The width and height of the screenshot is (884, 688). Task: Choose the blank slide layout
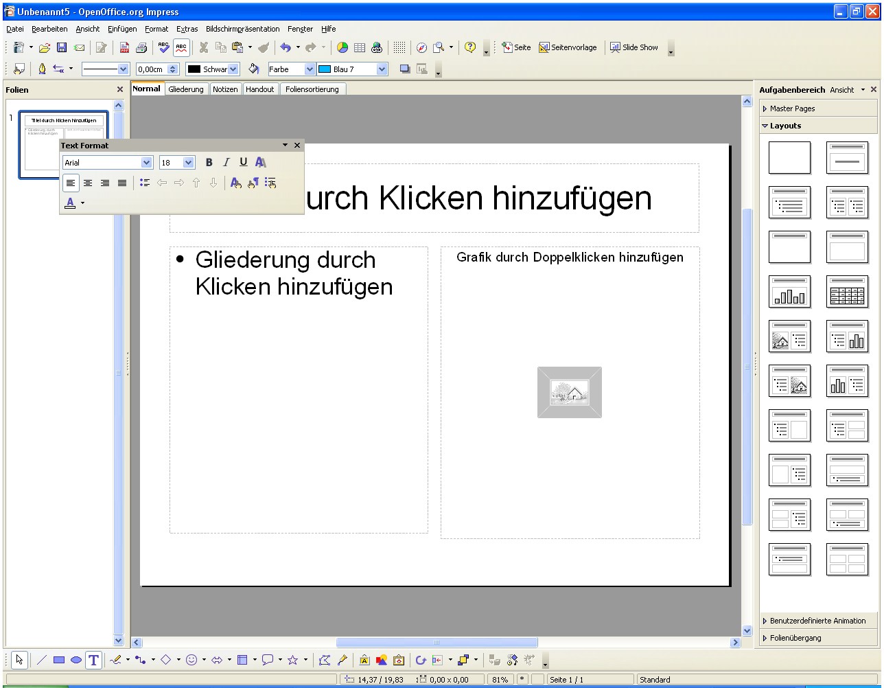point(789,158)
